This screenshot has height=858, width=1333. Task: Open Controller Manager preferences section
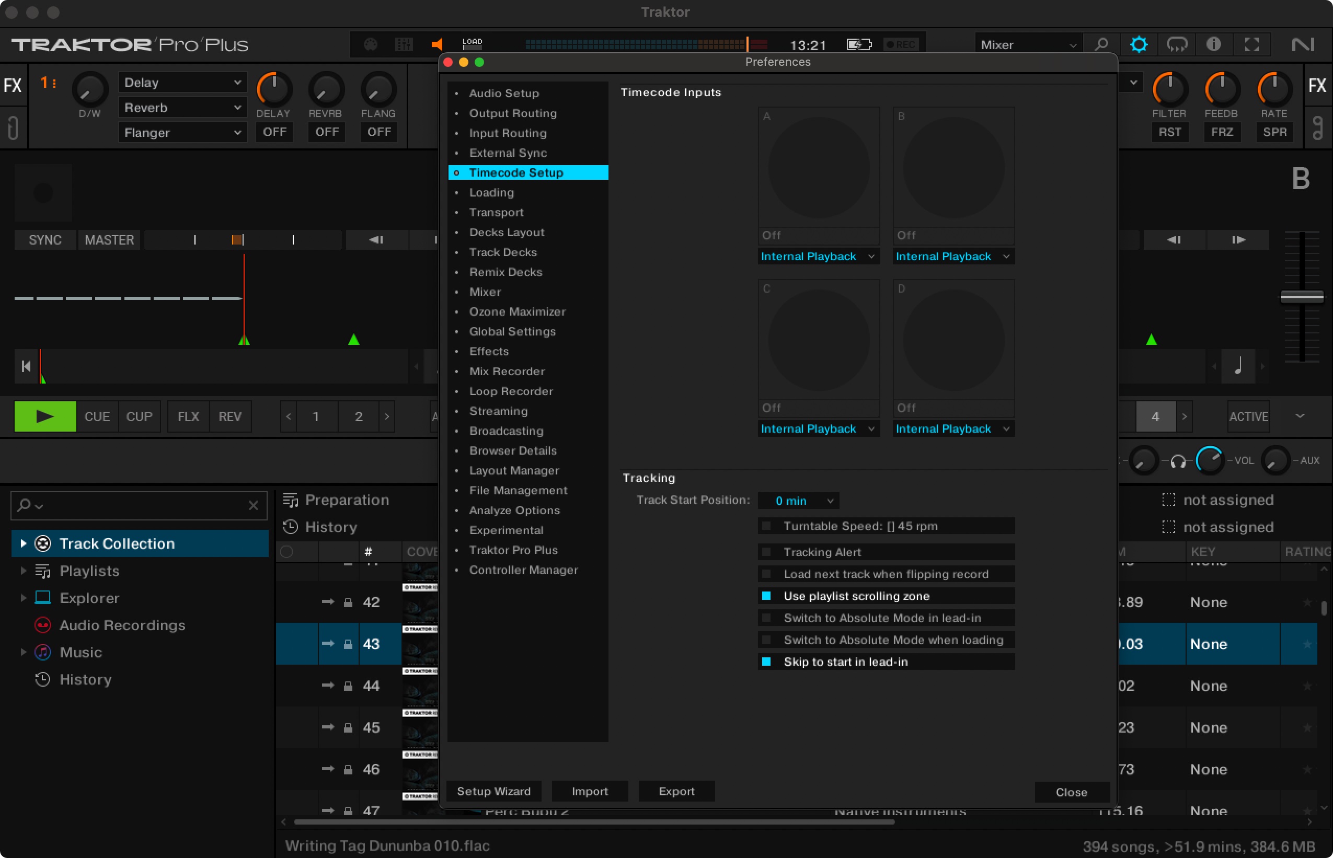(x=523, y=570)
